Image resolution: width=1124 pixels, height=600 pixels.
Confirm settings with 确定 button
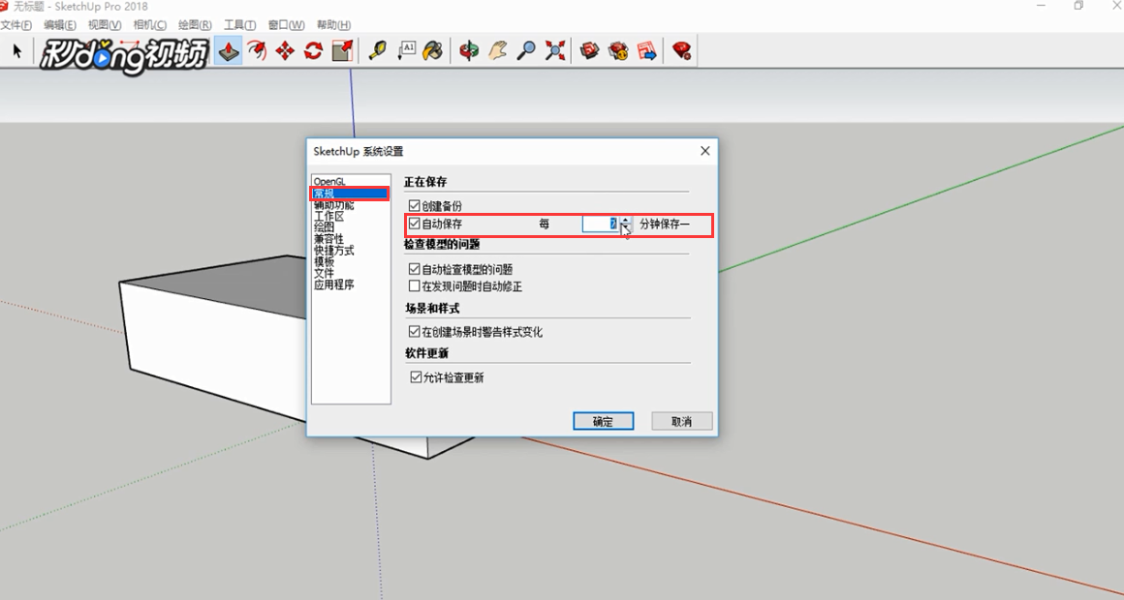pos(604,421)
